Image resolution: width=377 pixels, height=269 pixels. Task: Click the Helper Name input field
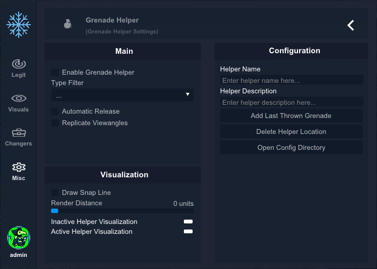click(291, 80)
